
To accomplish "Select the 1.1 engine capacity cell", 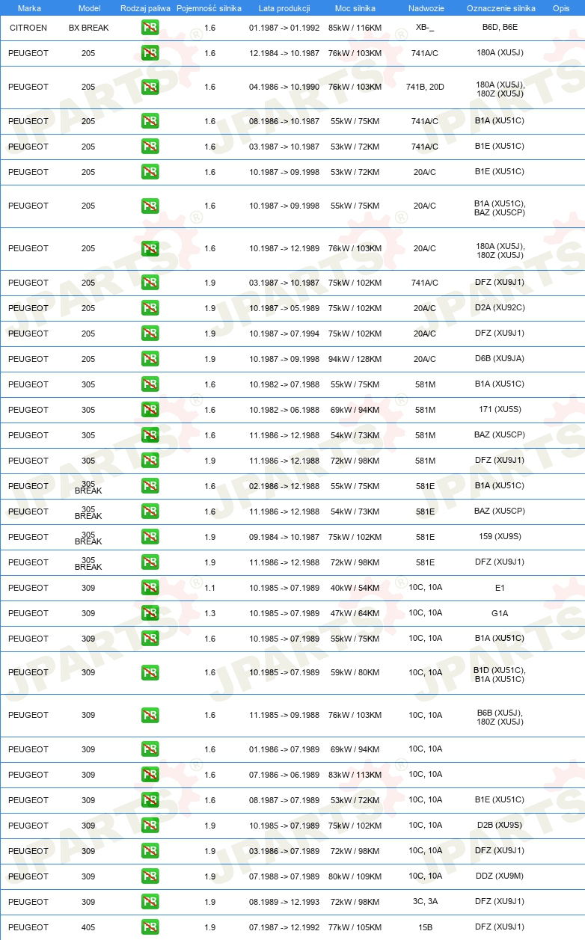I will tap(209, 588).
